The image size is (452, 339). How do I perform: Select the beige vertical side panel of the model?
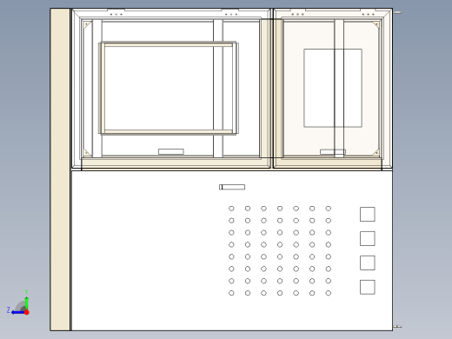click(60, 169)
